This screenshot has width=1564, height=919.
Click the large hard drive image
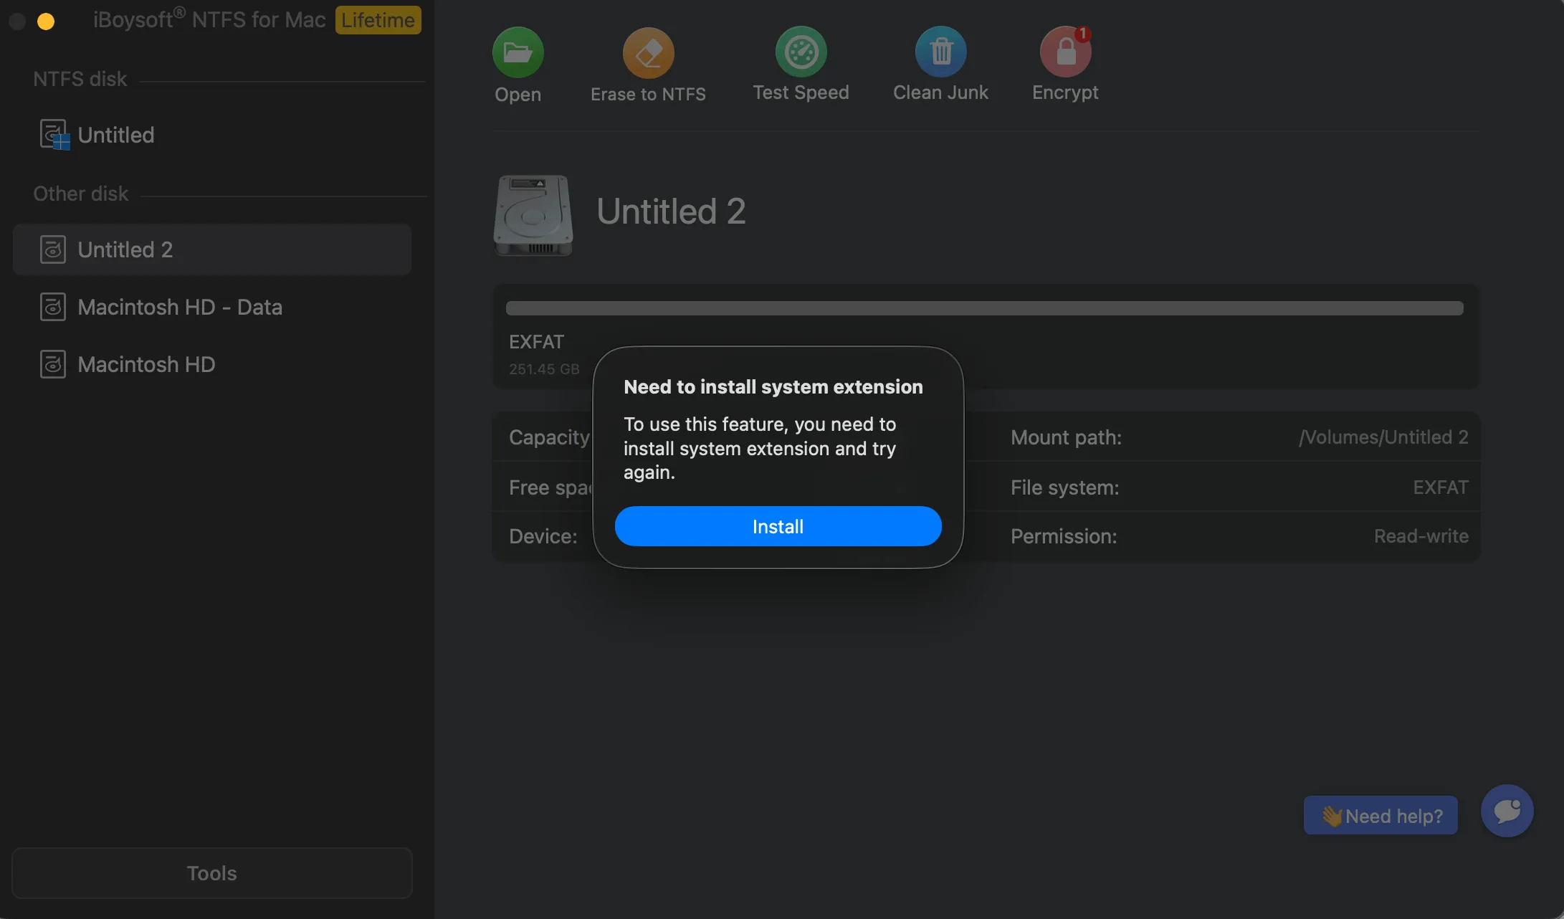(533, 215)
